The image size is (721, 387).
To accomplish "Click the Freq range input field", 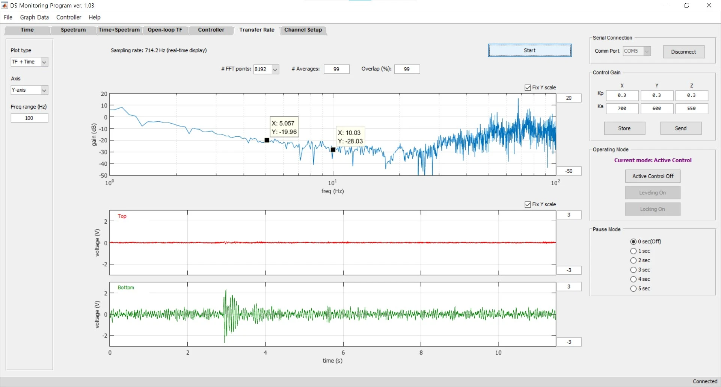I will click(29, 118).
